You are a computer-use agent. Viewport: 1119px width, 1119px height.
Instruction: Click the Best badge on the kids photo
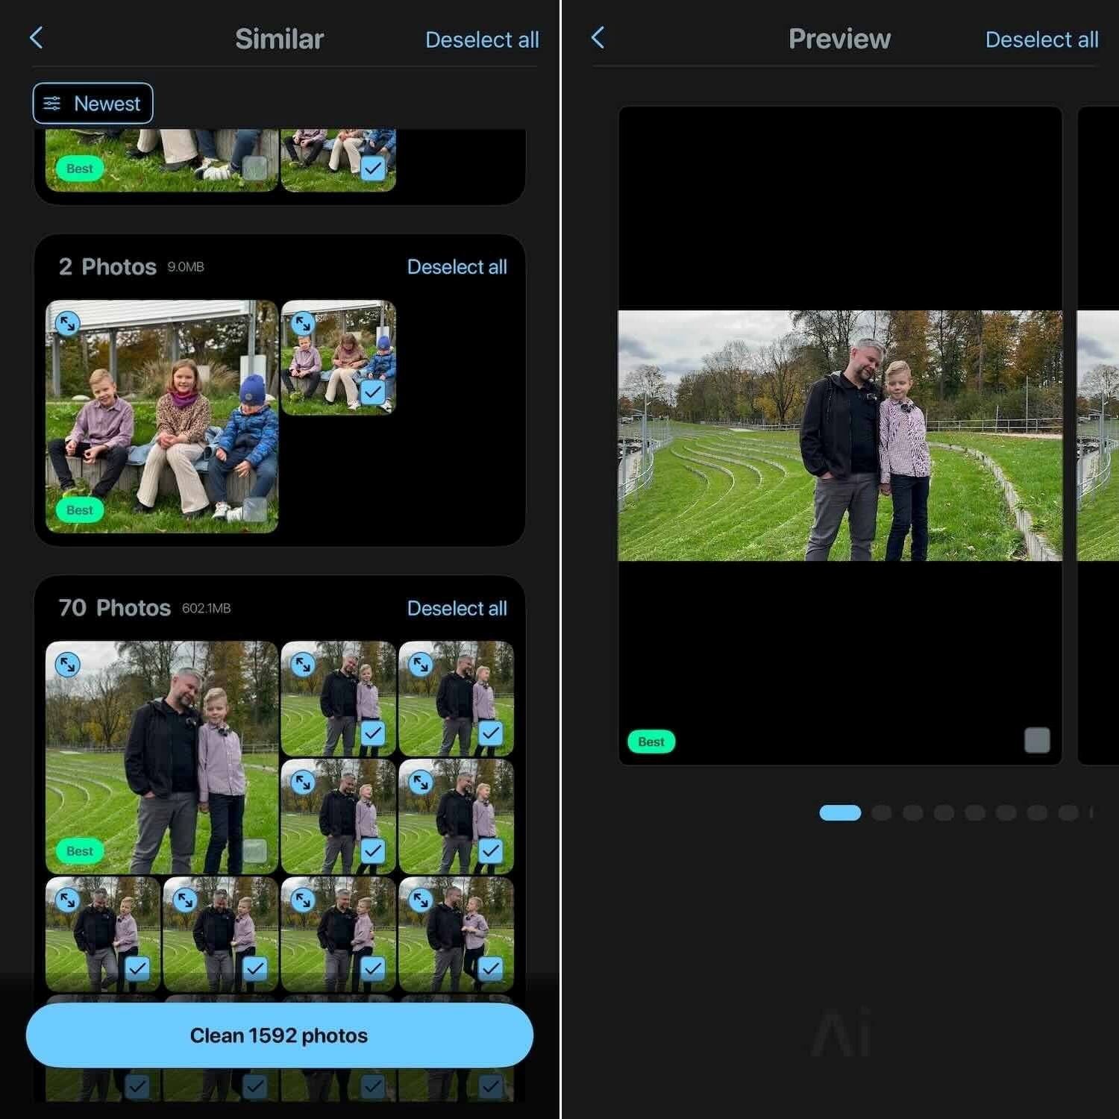pos(80,510)
